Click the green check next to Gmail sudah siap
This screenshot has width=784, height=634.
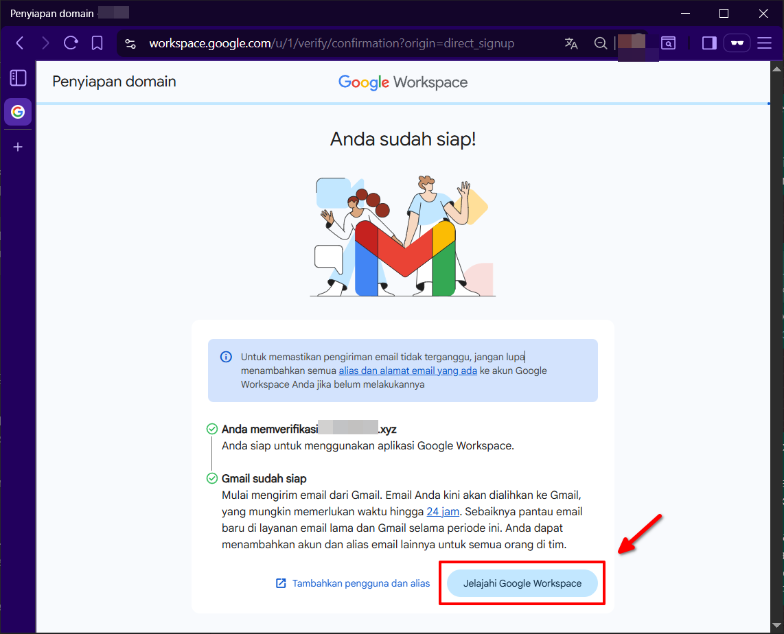[212, 478]
